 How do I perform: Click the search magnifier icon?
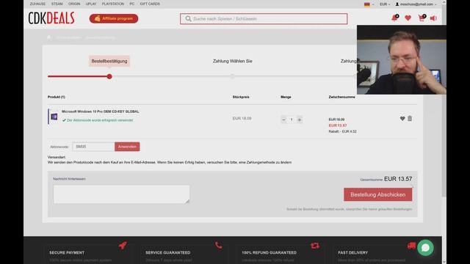point(188,19)
